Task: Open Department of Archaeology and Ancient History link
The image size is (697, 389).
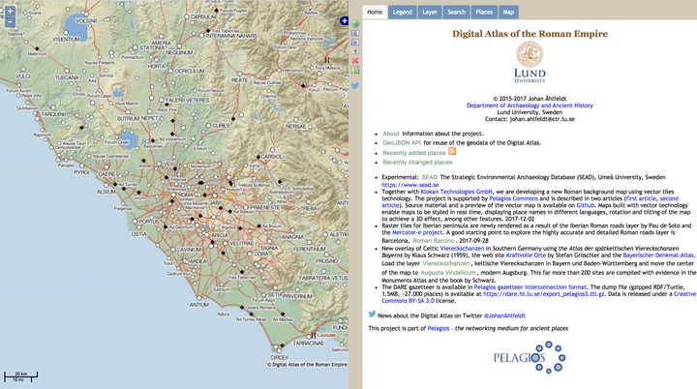Action: 530,105
